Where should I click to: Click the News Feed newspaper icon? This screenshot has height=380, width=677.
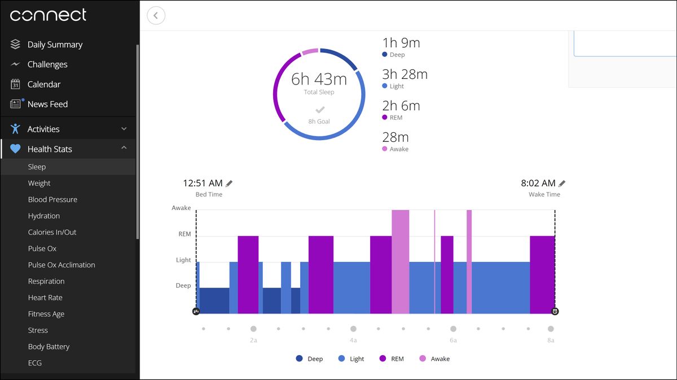[16, 104]
